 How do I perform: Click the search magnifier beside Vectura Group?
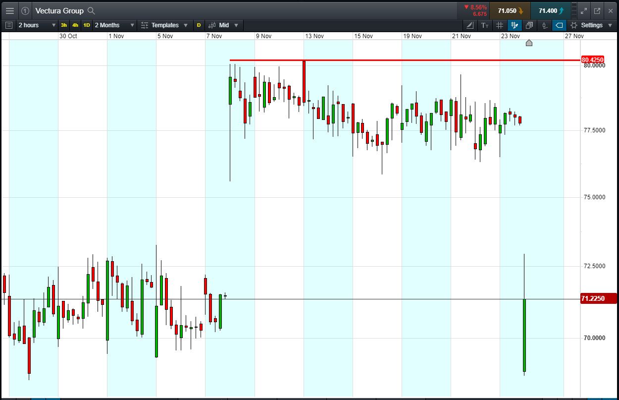point(91,10)
